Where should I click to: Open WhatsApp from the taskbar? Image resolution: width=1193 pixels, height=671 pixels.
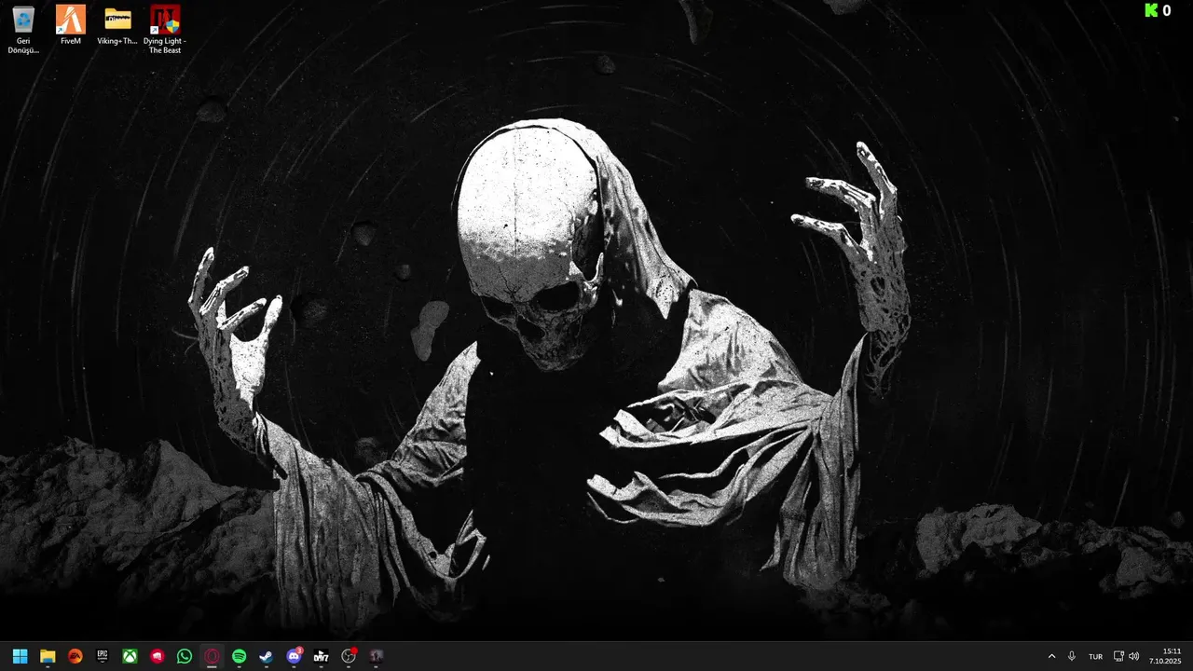pyautogui.click(x=185, y=656)
